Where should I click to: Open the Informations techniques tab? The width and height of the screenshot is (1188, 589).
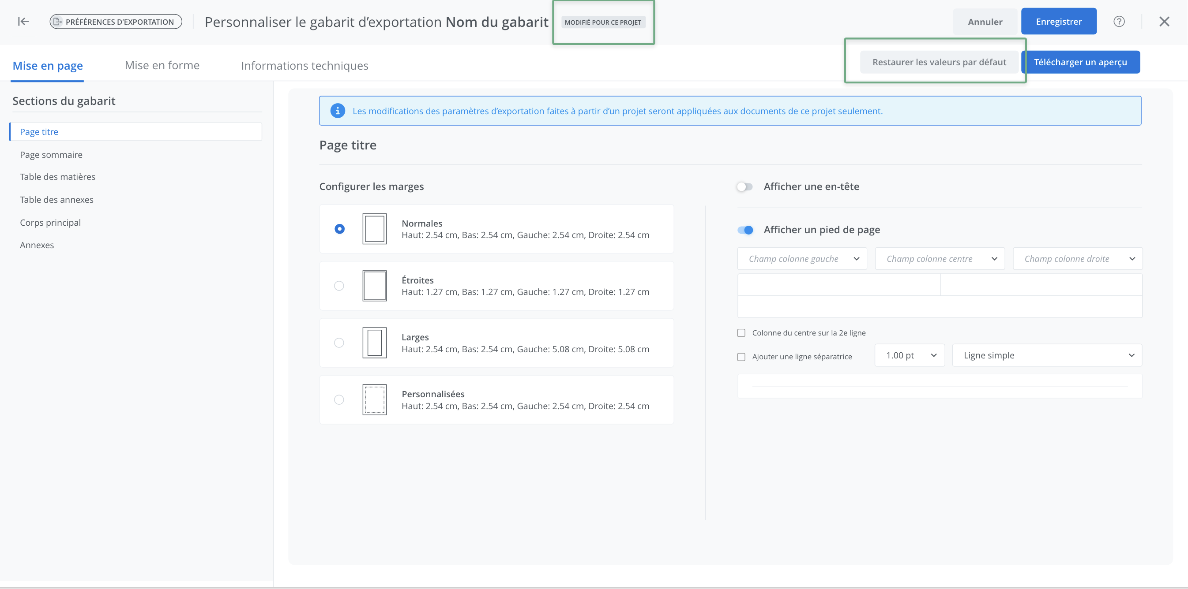(305, 65)
